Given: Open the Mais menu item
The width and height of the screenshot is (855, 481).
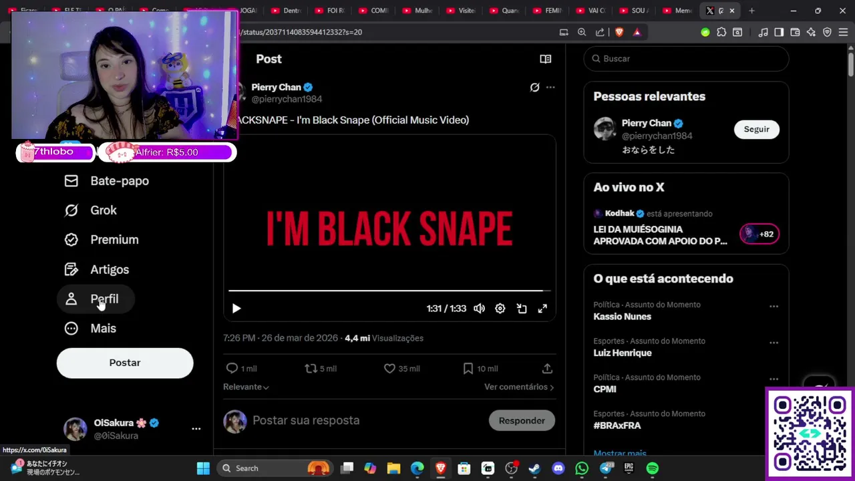Looking at the screenshot, I should coord(91,329).
